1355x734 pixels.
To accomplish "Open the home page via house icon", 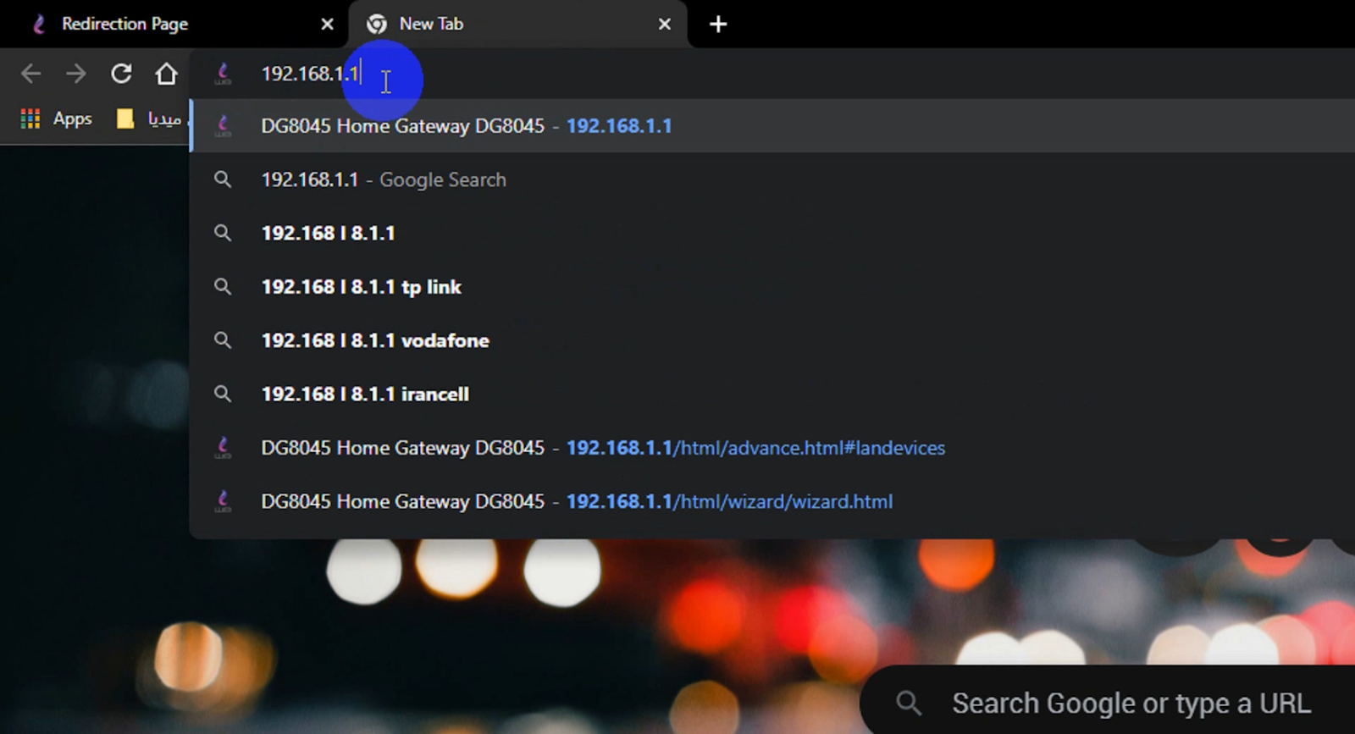I will pyautogui.click(x=166, y=74).
